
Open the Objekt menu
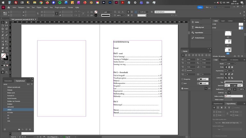[39, 7]
